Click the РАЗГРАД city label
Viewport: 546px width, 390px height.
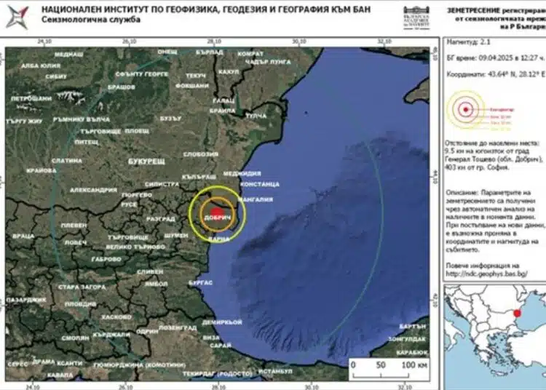click(161, 219)
